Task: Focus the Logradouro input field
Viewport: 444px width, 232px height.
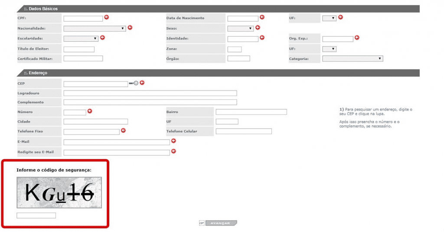Action: pos(150,93)
